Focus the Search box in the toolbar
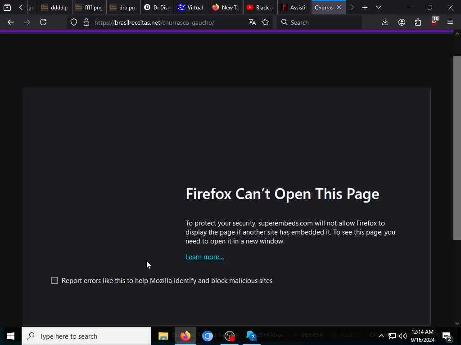 point(319,22)
